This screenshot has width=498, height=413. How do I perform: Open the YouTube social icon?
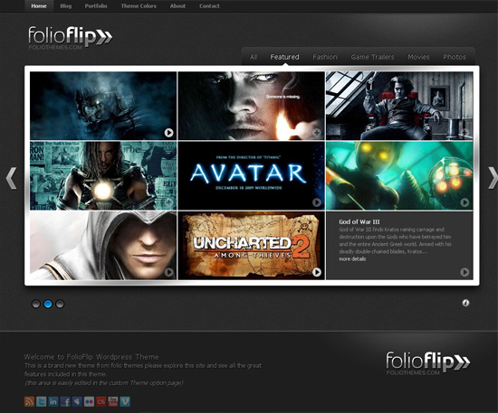[113, 401]
